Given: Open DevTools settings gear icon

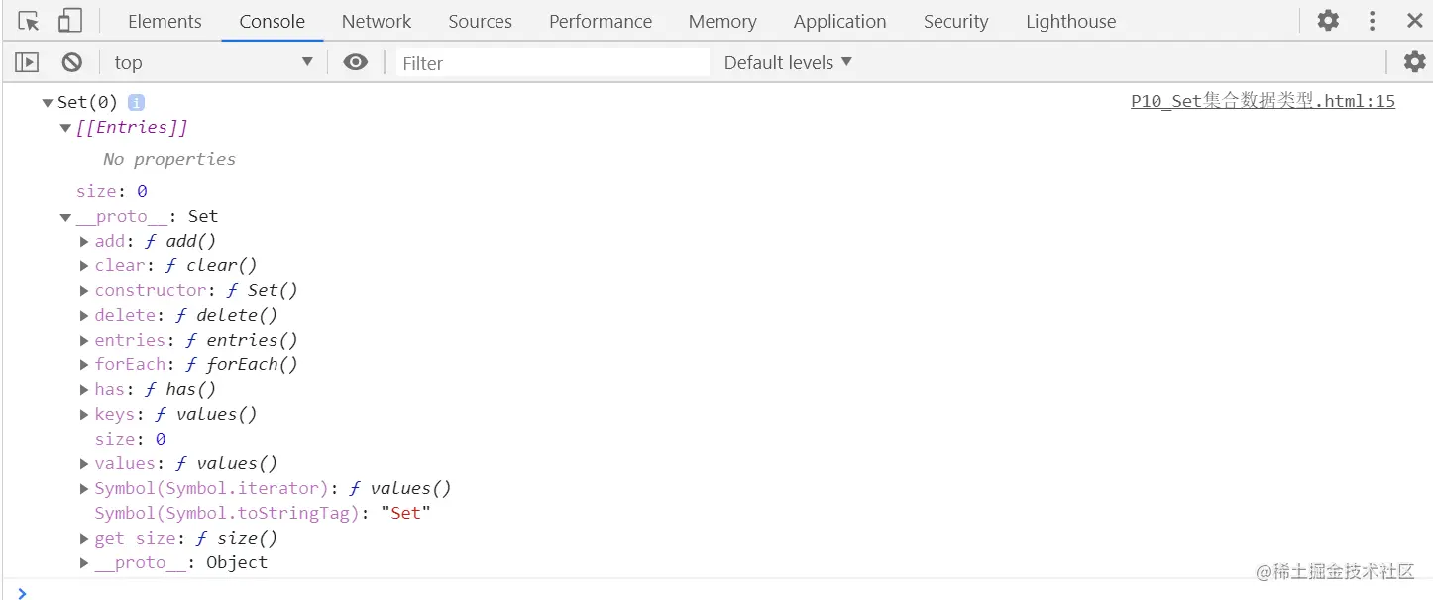Looking at the screenshot, I should 1328,21.
